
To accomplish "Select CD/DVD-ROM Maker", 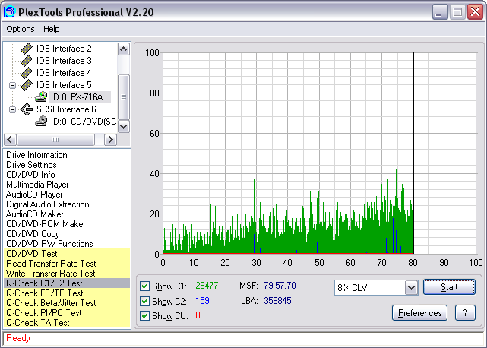I will pos(46,224).
